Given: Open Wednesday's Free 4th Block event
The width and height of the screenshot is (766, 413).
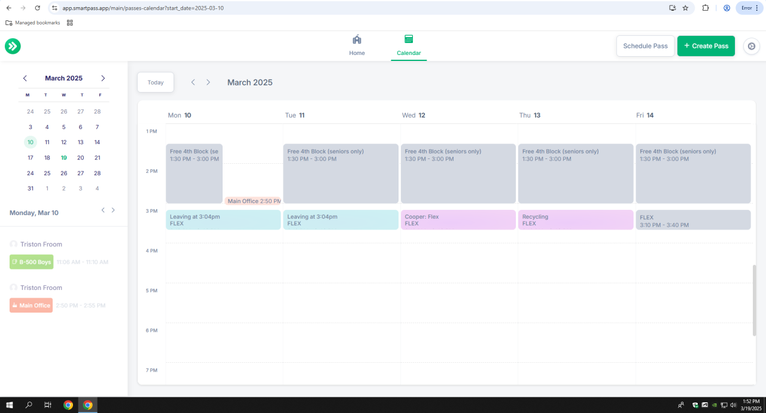Looking at the screenshot, I should pos(458,173).
